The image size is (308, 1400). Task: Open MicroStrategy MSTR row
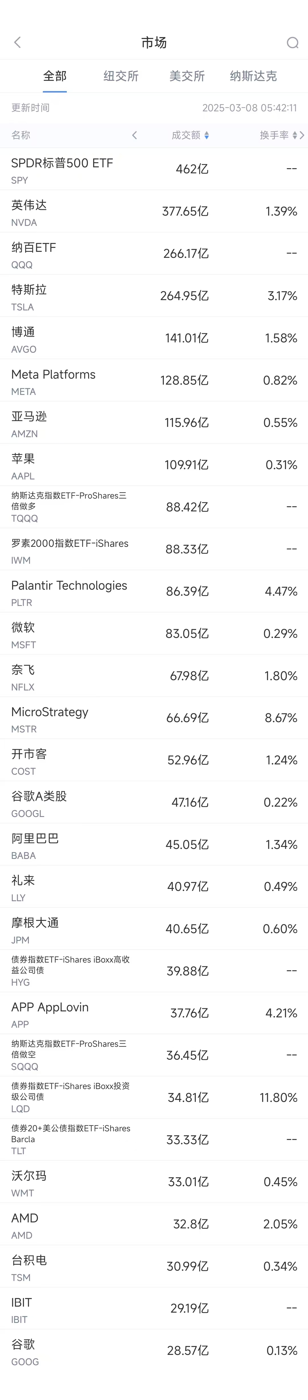point(154,718)
